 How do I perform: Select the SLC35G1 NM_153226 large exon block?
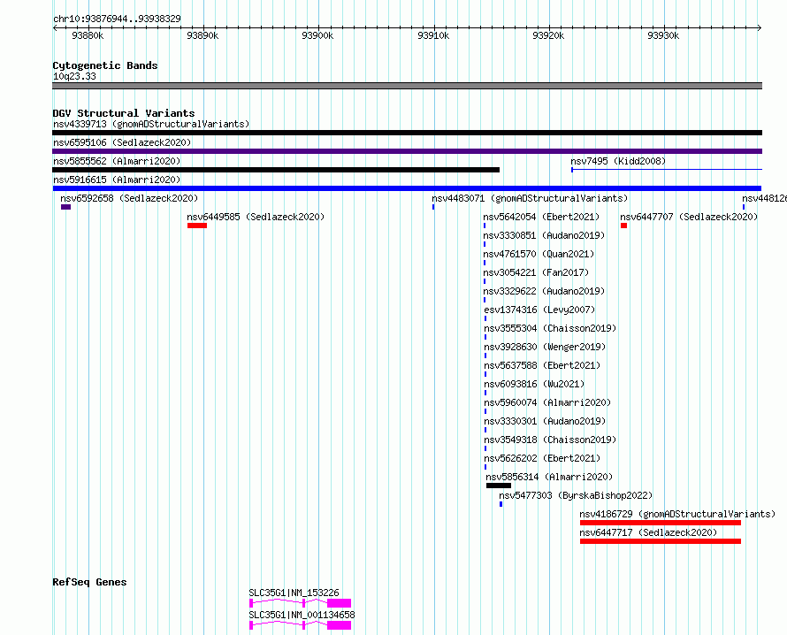pyautogui.click(x=340, y=603)
